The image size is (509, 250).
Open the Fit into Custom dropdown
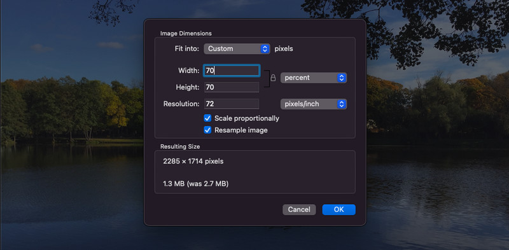(237, 49)
